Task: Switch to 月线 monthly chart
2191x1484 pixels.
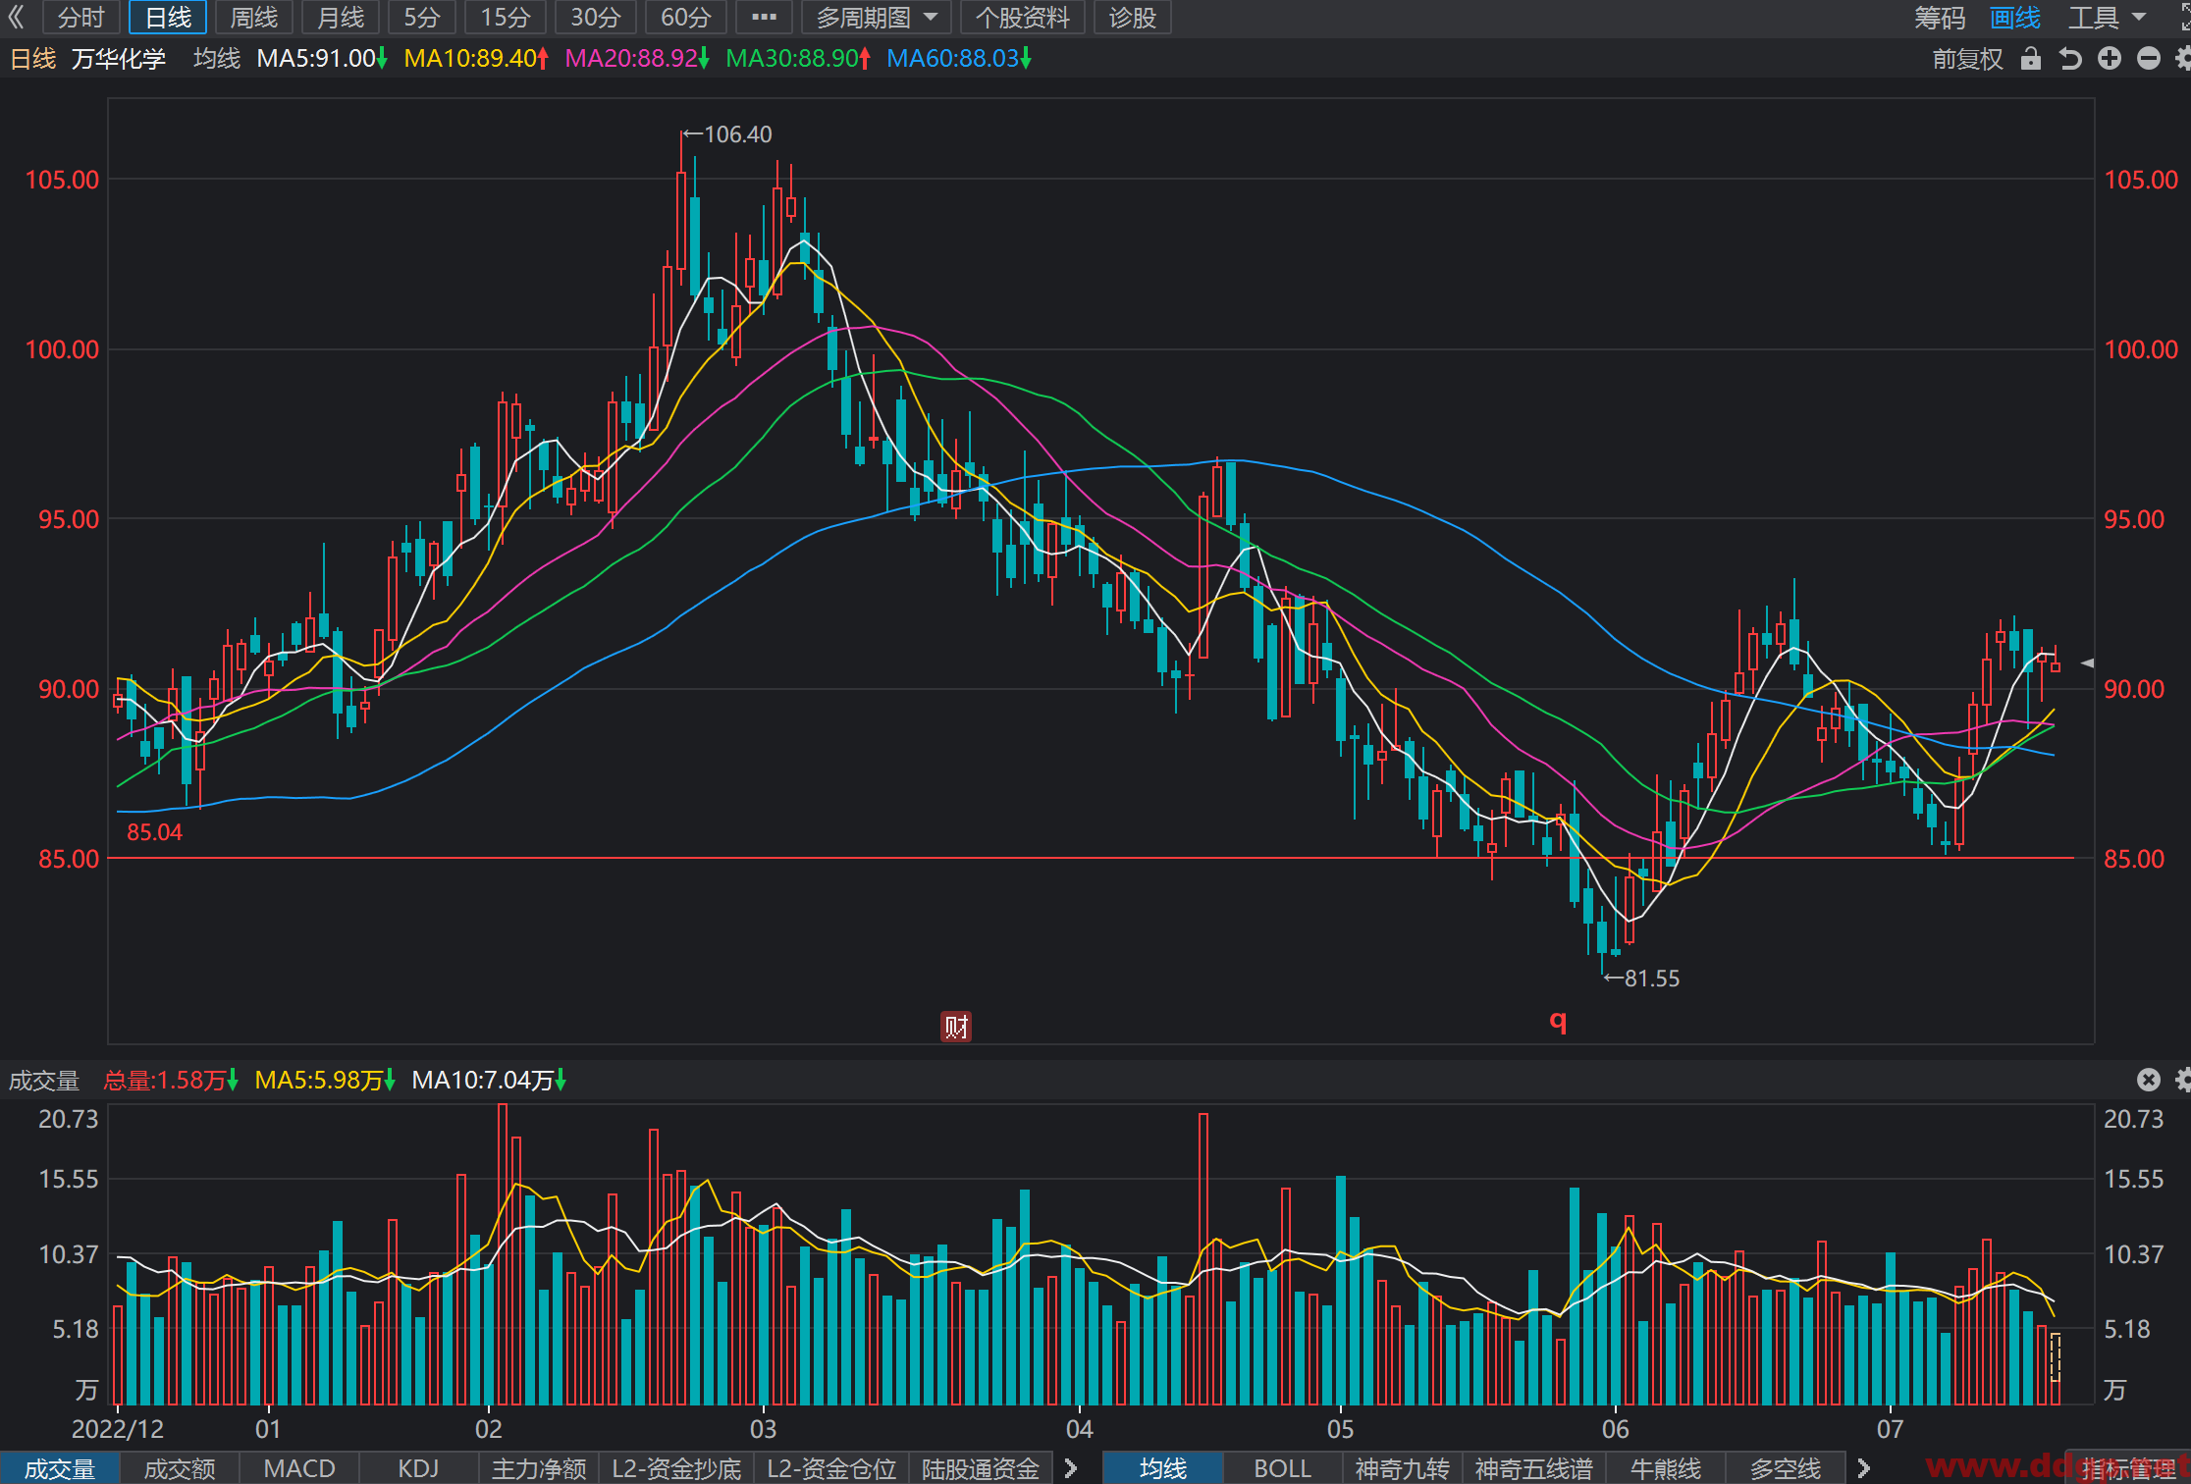Action: [x=341, y=17]
